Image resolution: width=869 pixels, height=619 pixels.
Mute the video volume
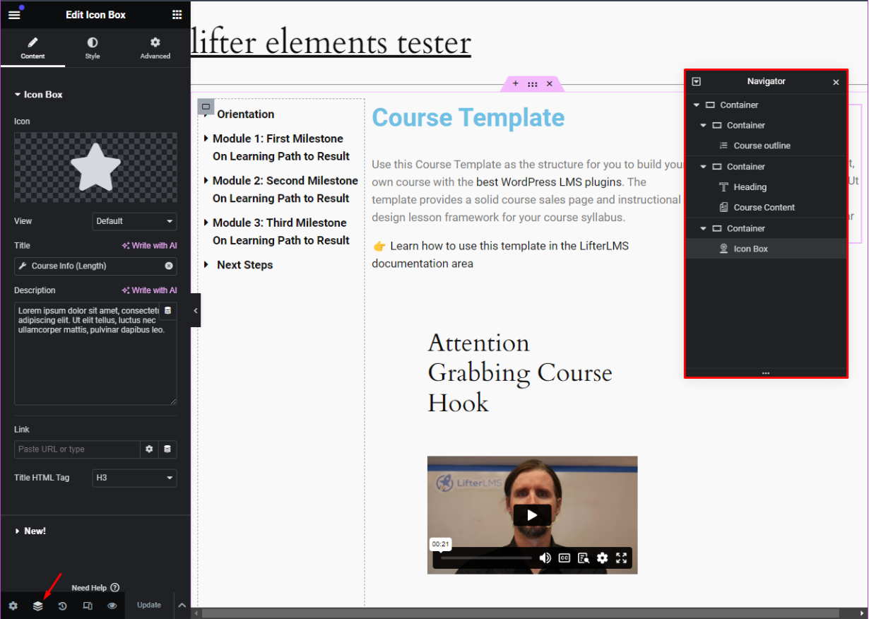click(x=545, y=558)
